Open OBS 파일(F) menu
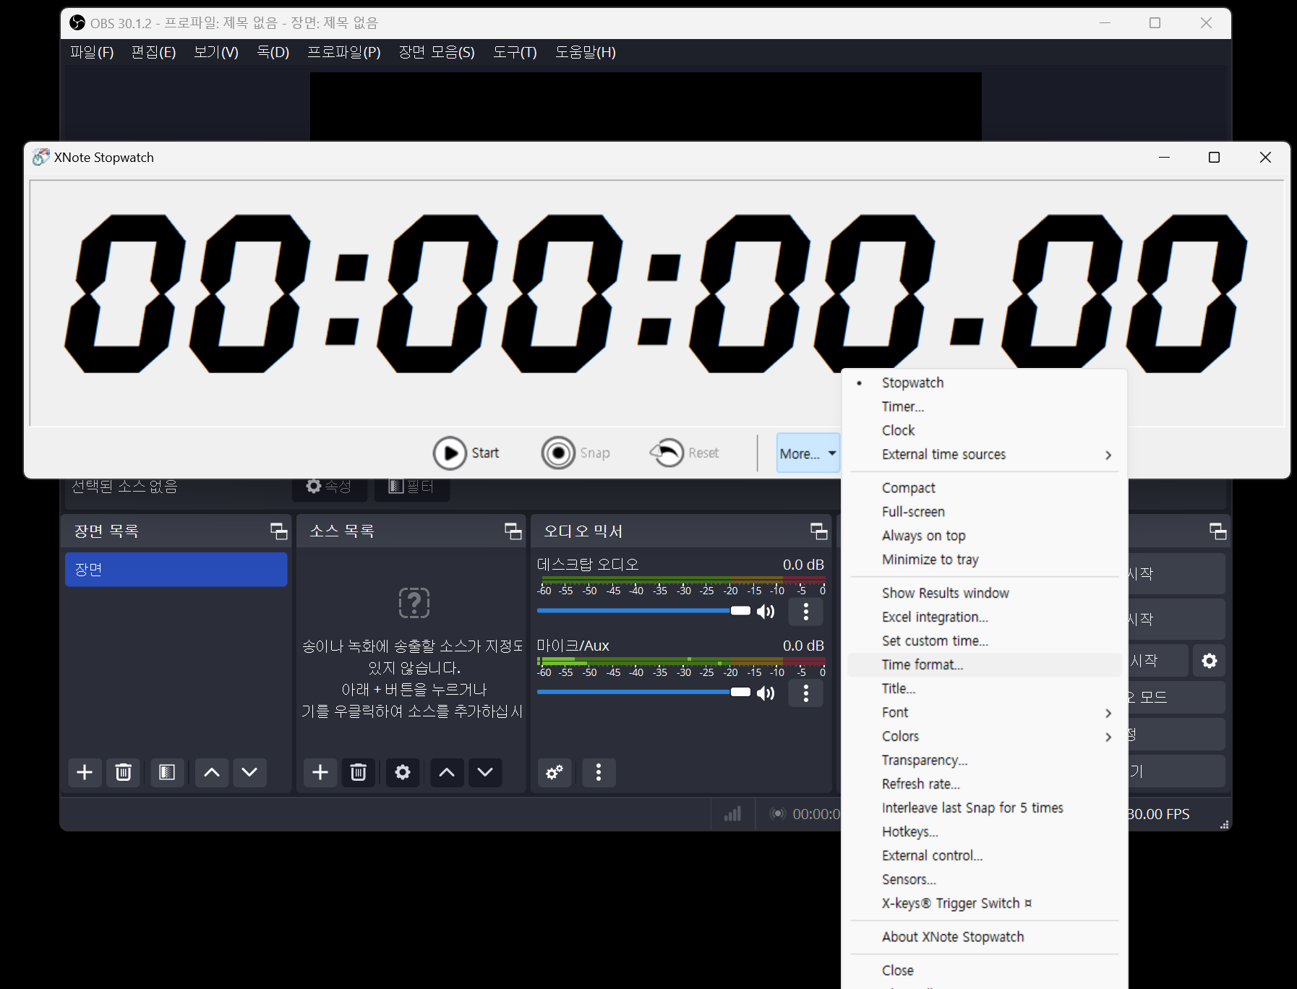Screen dimensions: 1297x989 [x=92, y=52]
